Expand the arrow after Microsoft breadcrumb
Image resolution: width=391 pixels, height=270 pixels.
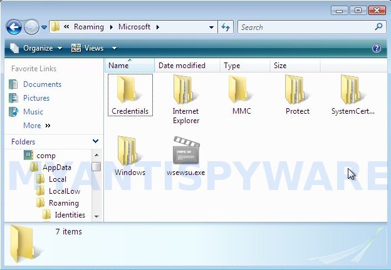click(x=158, y=27)
